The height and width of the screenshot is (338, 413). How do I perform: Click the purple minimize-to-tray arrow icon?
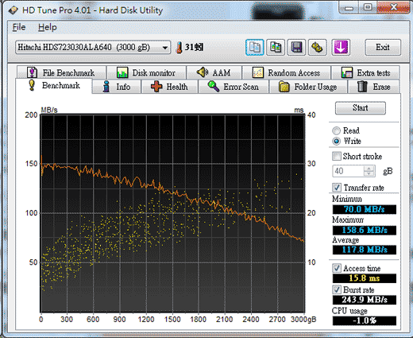[x=341, y=48]
